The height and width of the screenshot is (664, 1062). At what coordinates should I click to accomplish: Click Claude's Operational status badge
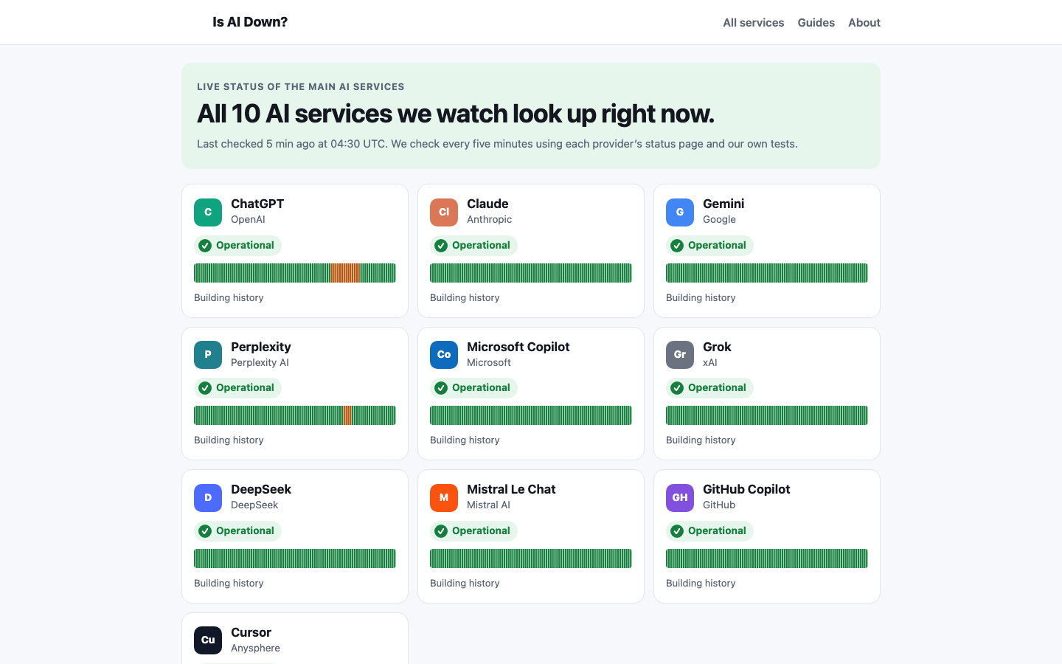pos(473,246)
